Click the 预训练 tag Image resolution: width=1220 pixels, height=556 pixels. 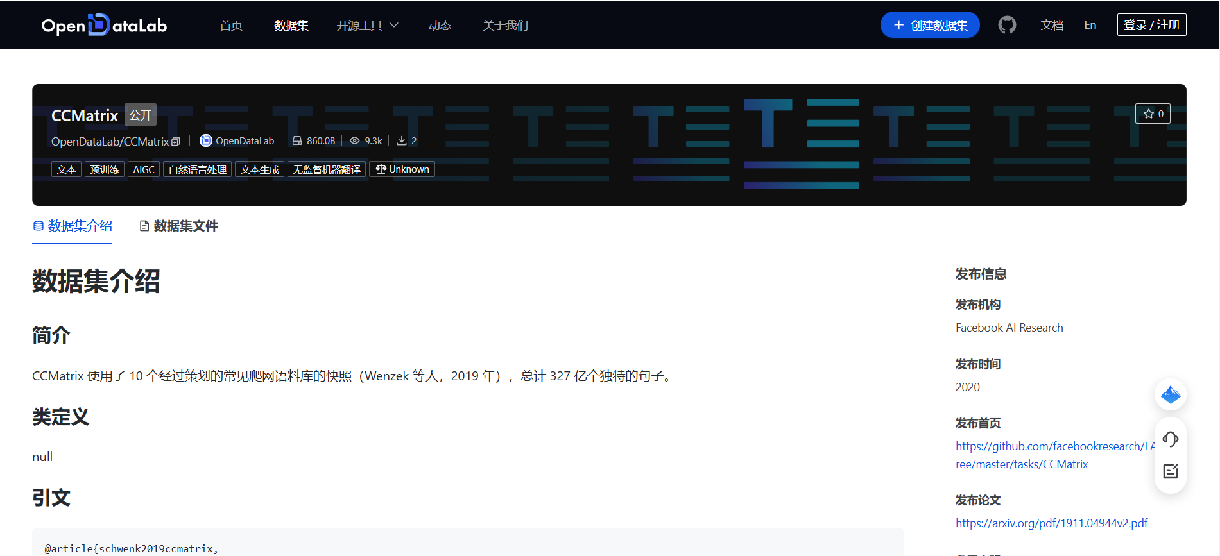pyautogui.click(x=105, y=169)
